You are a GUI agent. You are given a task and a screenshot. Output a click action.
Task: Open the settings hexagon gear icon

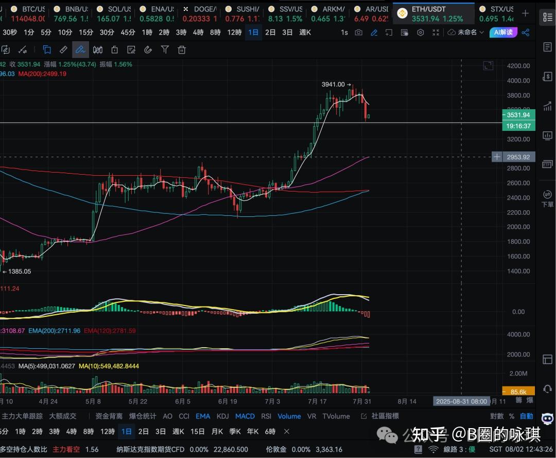coord(420,32)
